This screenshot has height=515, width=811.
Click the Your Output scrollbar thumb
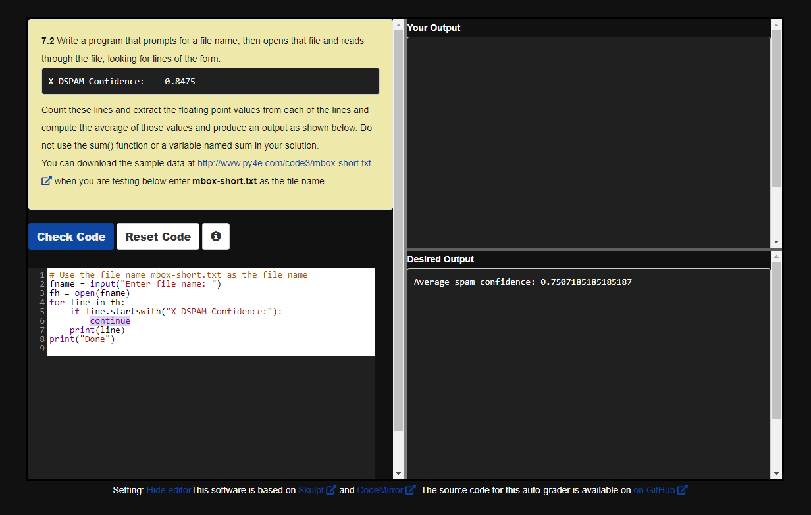click(776, 109)
